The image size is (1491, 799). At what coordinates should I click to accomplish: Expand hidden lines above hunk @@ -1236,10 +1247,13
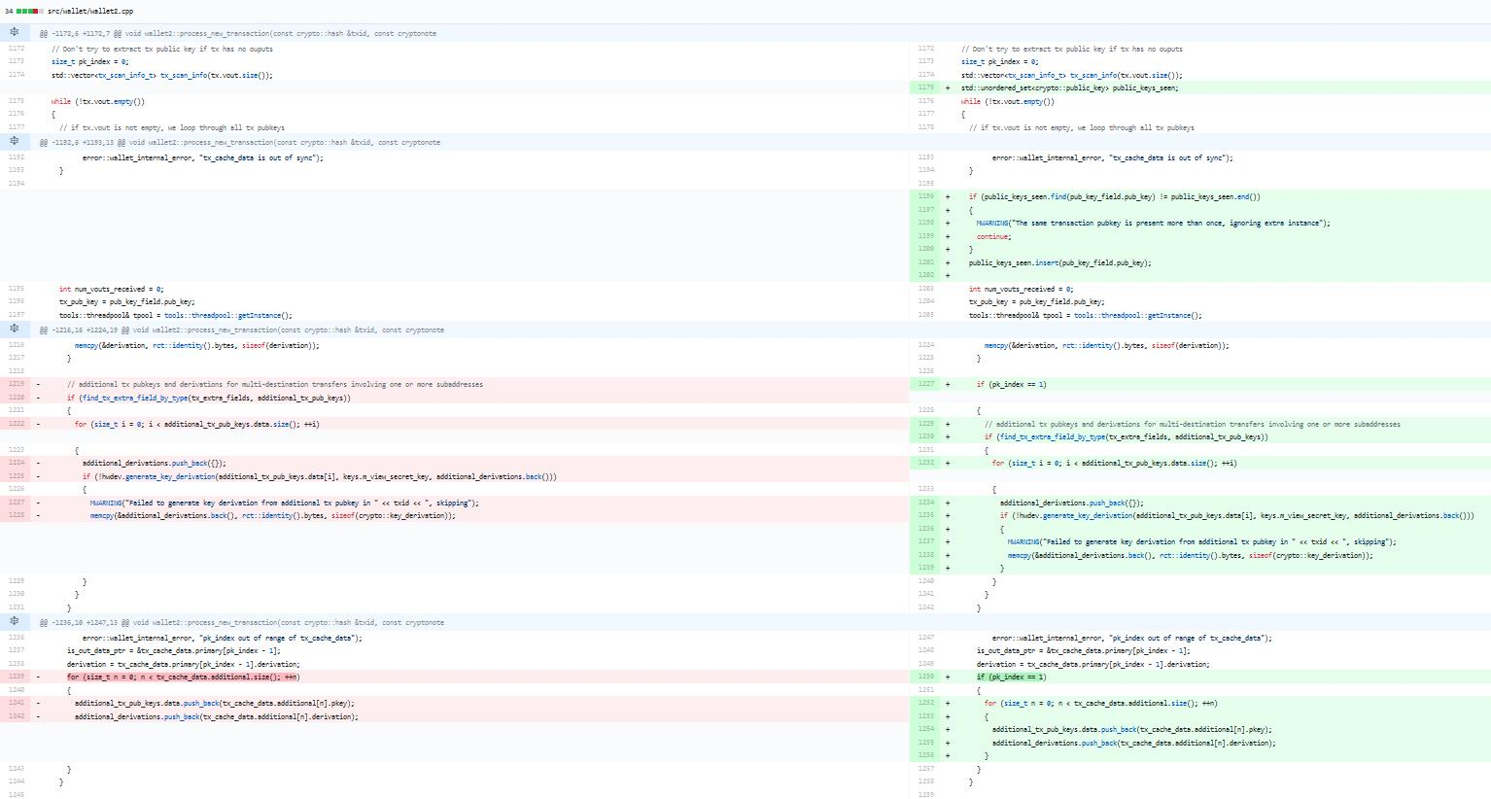point(14,622)
